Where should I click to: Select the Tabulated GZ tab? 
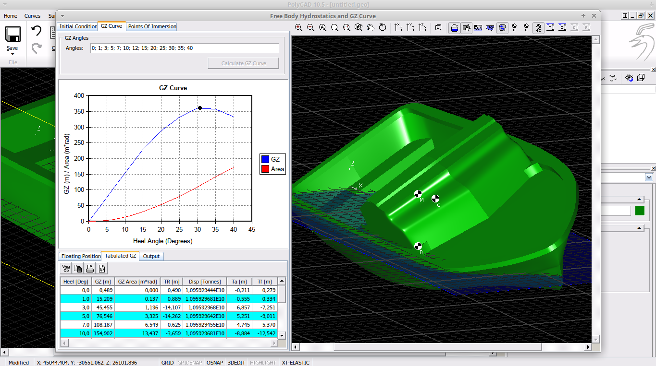pyautogui.click(x=120, y=256)
